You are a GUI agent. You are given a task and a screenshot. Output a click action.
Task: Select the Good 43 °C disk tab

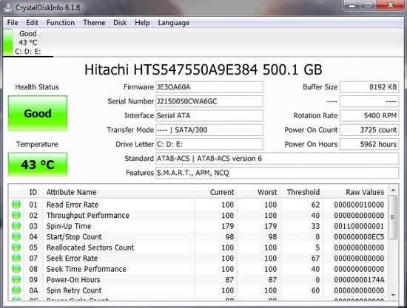[x=28, y=43]
